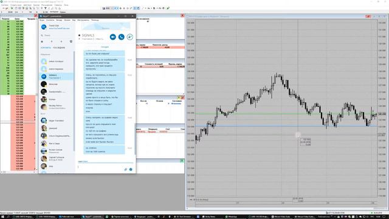This screenshot has height=219, width=389.
Task: Open the Звонки menu in Skype
Action: [x=67, y=20]
